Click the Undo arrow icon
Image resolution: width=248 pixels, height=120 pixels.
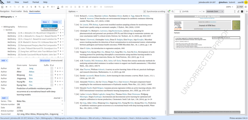[x=15, y=7]
